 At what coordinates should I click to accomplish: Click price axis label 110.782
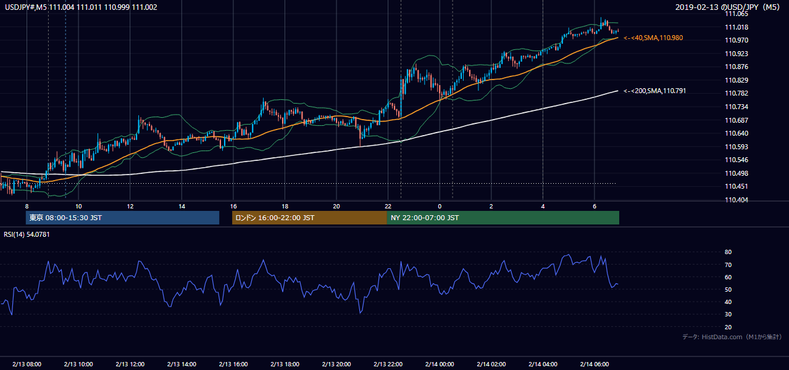(x=736, y=93)
